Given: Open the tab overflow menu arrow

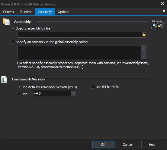Looking at the screenshot, I should [x=164, y=11].
